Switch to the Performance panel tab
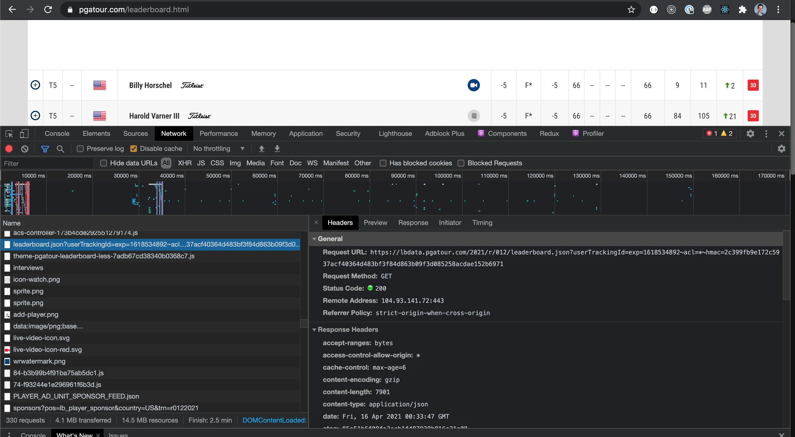This screenshot has height=437, width=795. [x=219, y=134]
